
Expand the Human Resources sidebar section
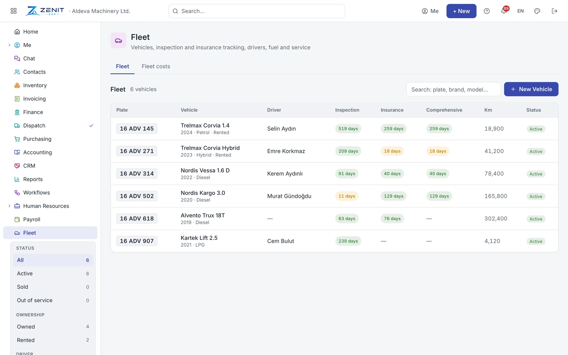click(9, 206)
